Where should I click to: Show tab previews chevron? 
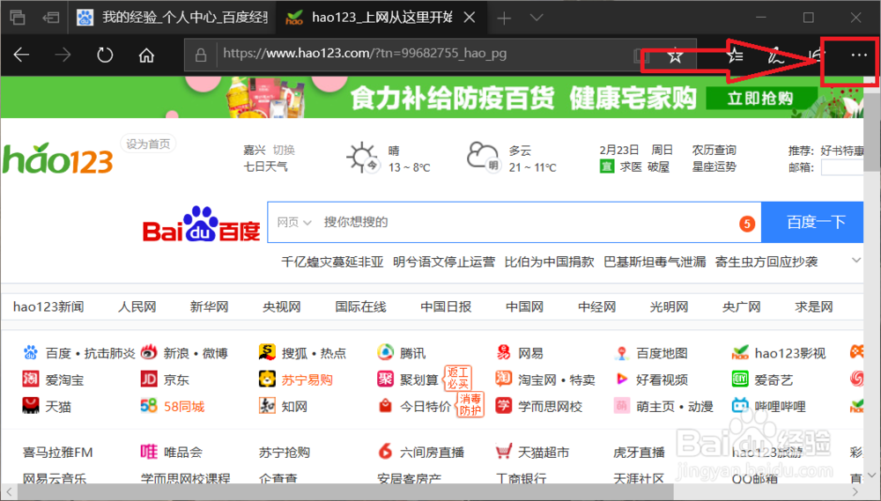537,18
